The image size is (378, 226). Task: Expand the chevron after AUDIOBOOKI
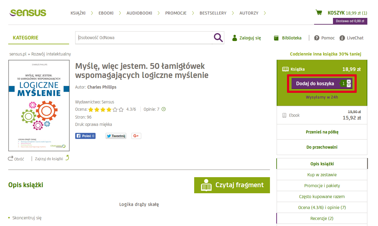pyautogui.click(x=159, y=13)
